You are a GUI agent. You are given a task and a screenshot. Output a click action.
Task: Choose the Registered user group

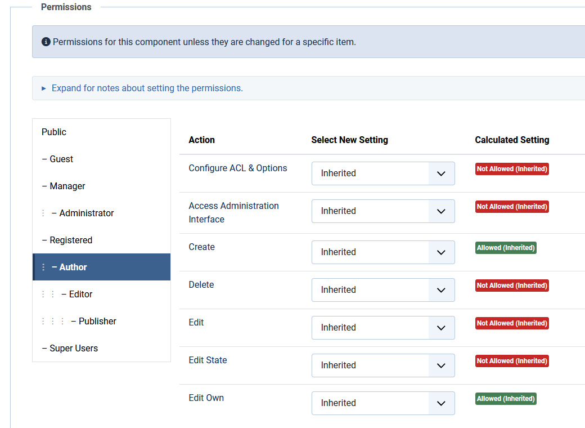coord(70,240)
